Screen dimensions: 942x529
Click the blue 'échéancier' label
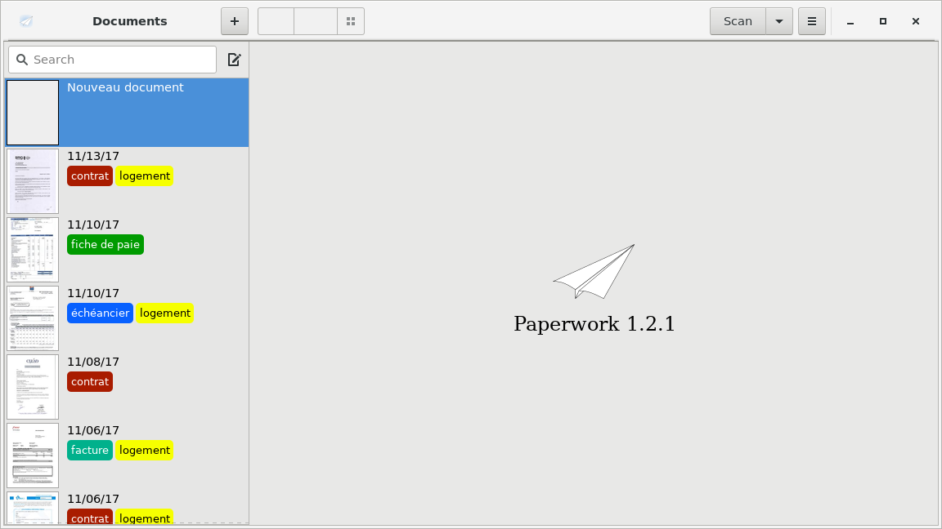tap(100, 313)
